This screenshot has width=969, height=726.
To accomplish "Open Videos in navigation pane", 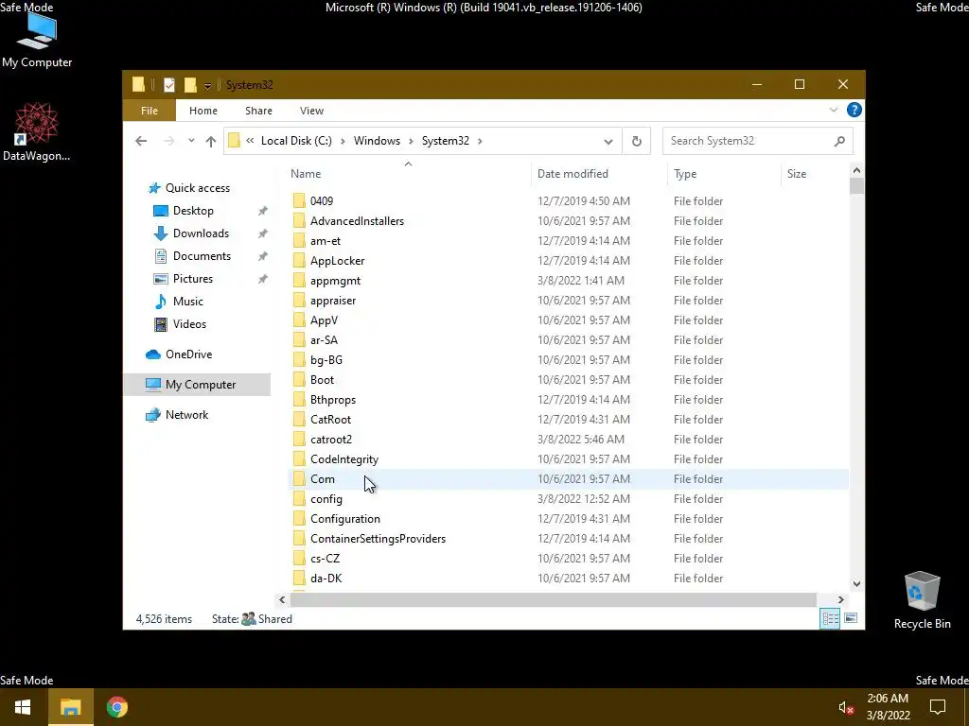I will pos(189,324).
